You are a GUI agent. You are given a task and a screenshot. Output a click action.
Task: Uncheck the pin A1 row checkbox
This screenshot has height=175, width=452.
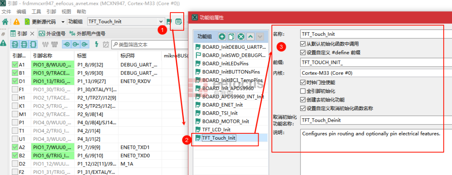[15, 65]
